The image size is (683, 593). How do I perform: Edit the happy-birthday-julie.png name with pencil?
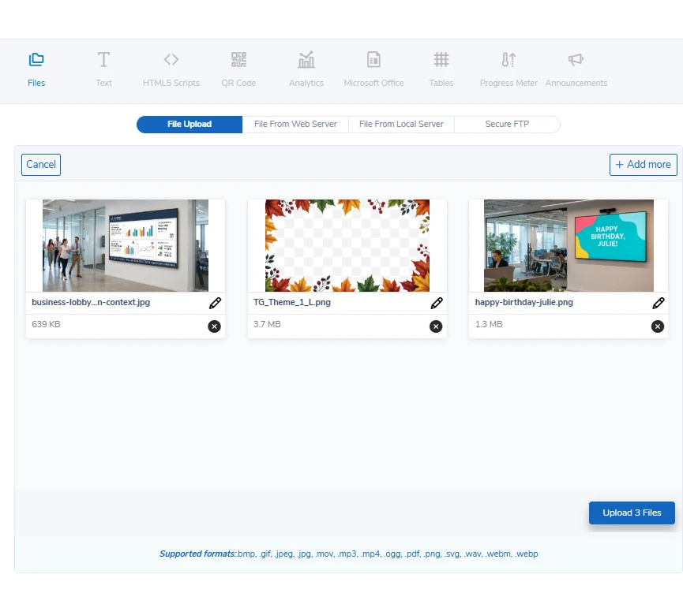[659, 303]
